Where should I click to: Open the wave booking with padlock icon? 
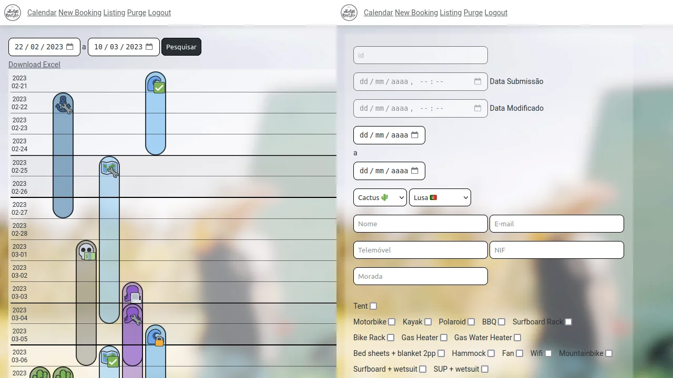[x=156, y=337]
